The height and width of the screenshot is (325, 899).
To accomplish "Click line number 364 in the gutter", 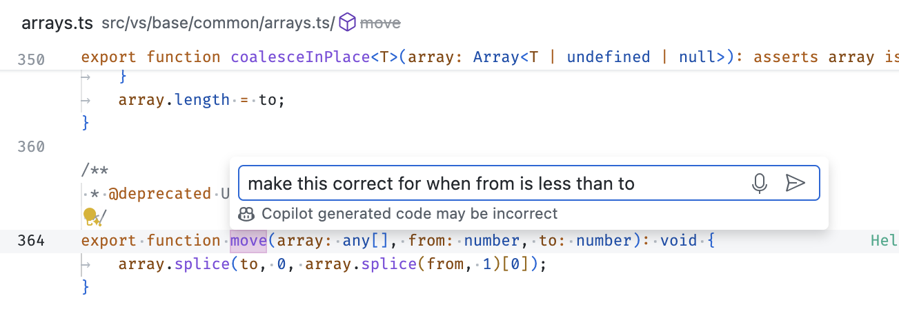I will click(x=31, y=241).
